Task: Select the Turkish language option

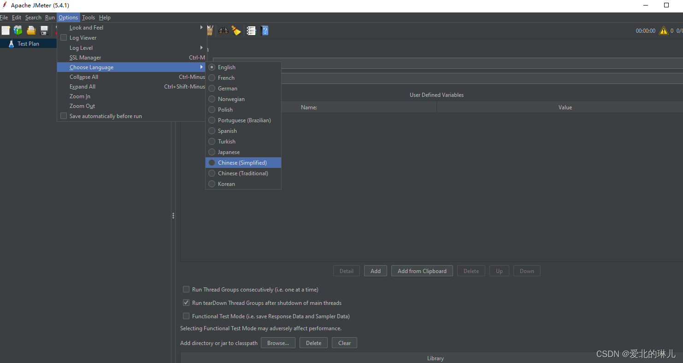Action: click(x=243, y=141)
